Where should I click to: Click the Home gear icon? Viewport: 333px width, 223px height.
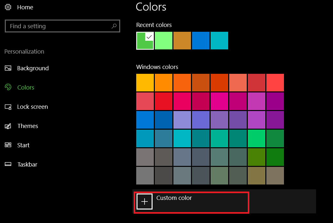tap(8, 7)
